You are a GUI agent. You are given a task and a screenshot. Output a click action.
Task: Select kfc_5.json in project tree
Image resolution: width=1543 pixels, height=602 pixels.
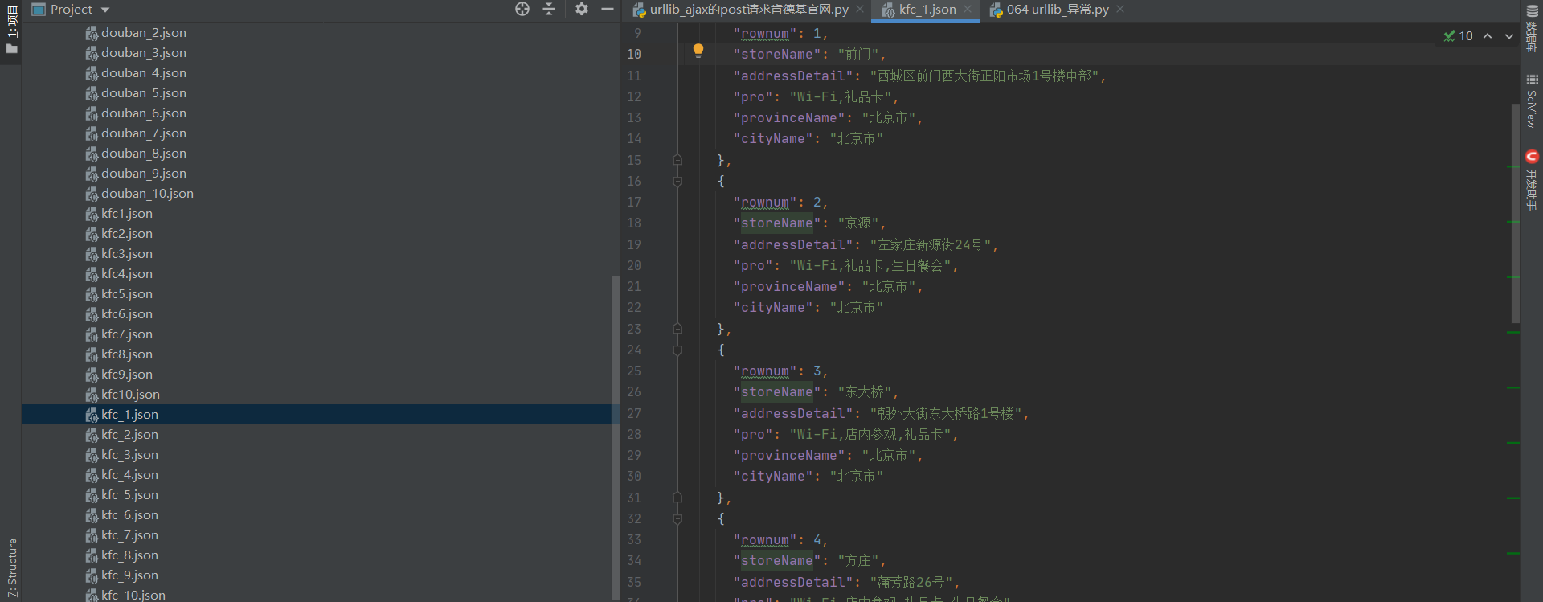(129, 495)
